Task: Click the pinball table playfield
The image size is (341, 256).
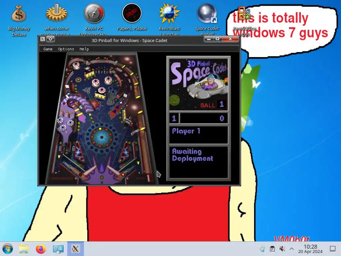Action: tap(101, 119)
